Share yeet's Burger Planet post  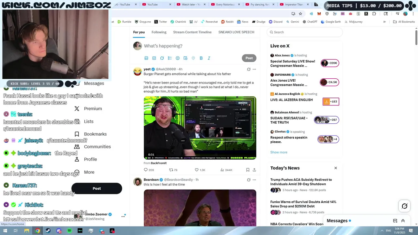254,170
